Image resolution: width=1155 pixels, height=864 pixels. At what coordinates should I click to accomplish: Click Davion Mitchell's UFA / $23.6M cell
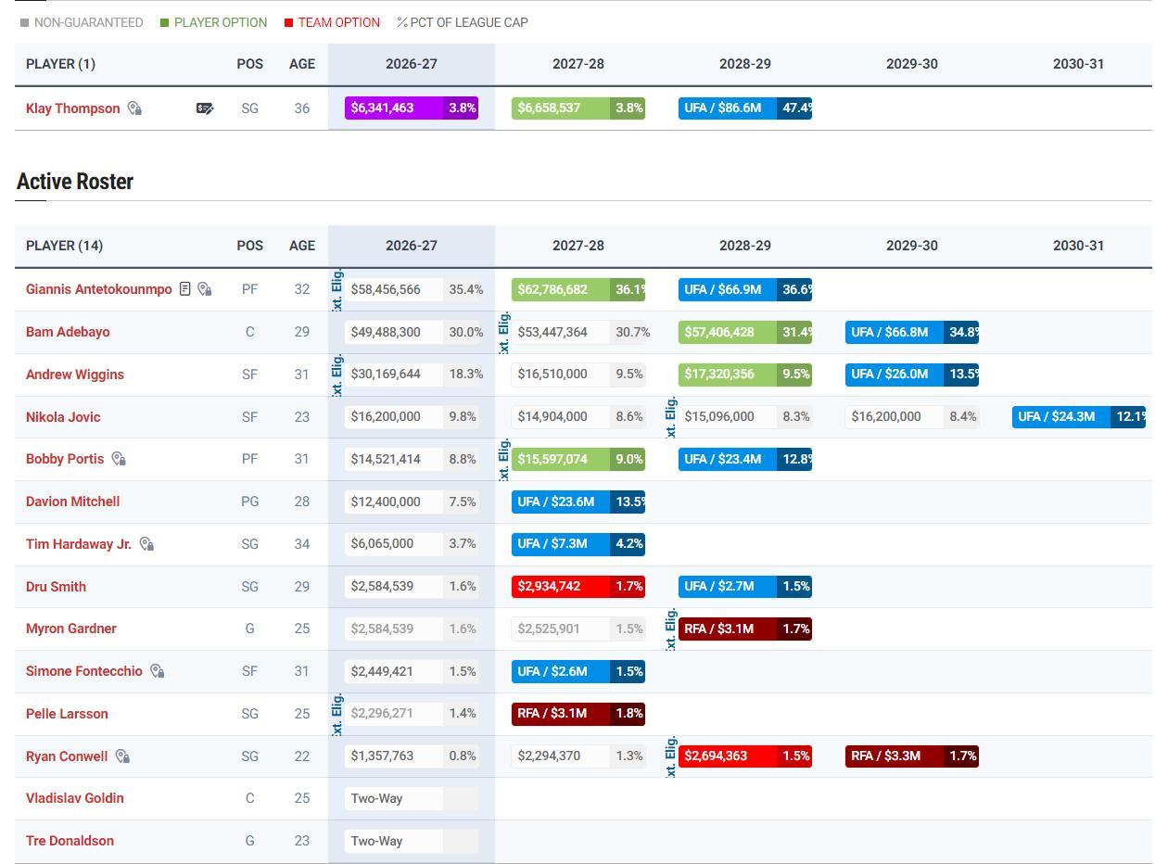578,502
